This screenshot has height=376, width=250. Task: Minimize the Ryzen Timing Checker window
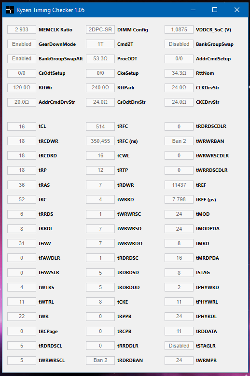193,10
